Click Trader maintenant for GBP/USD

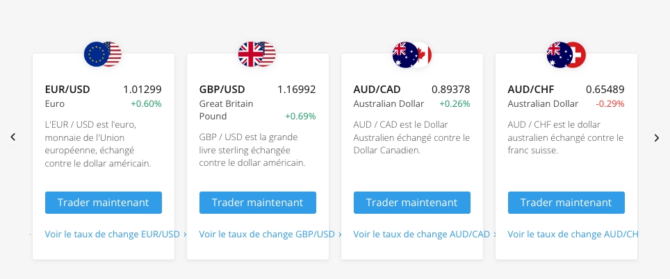click(258, 203)
